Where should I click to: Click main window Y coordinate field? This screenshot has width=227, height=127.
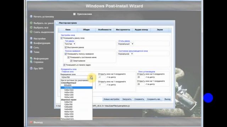102,85
